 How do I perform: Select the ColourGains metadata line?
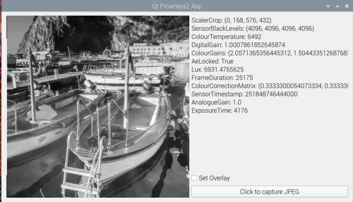click(x=269, y=53)
